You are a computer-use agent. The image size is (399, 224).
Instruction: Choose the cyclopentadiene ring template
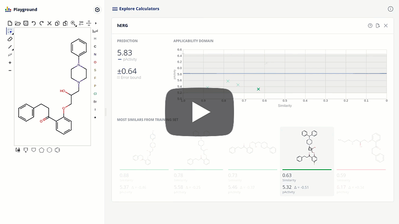coord(26,150)
